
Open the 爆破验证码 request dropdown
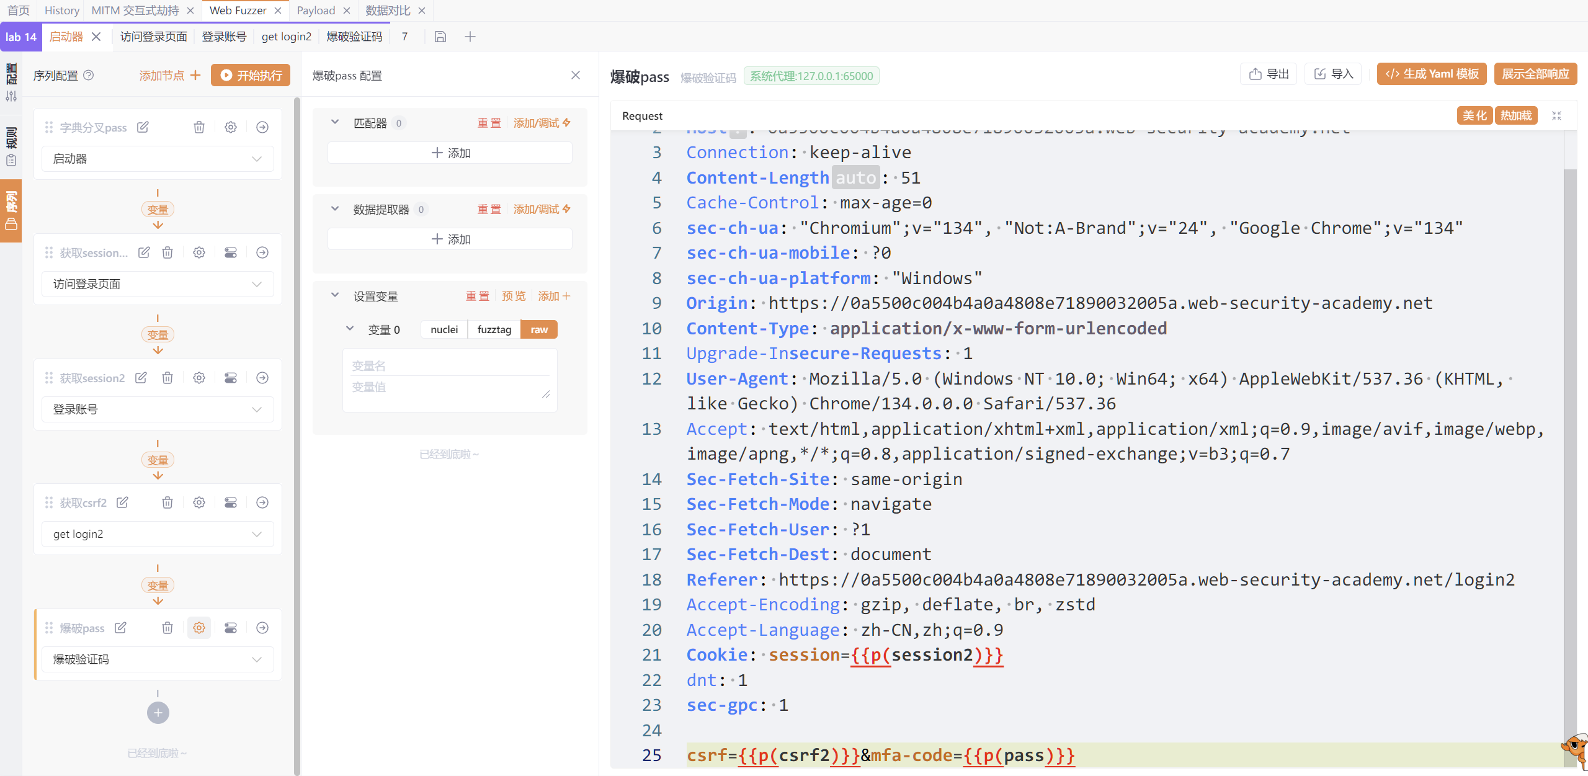point(158,659)
